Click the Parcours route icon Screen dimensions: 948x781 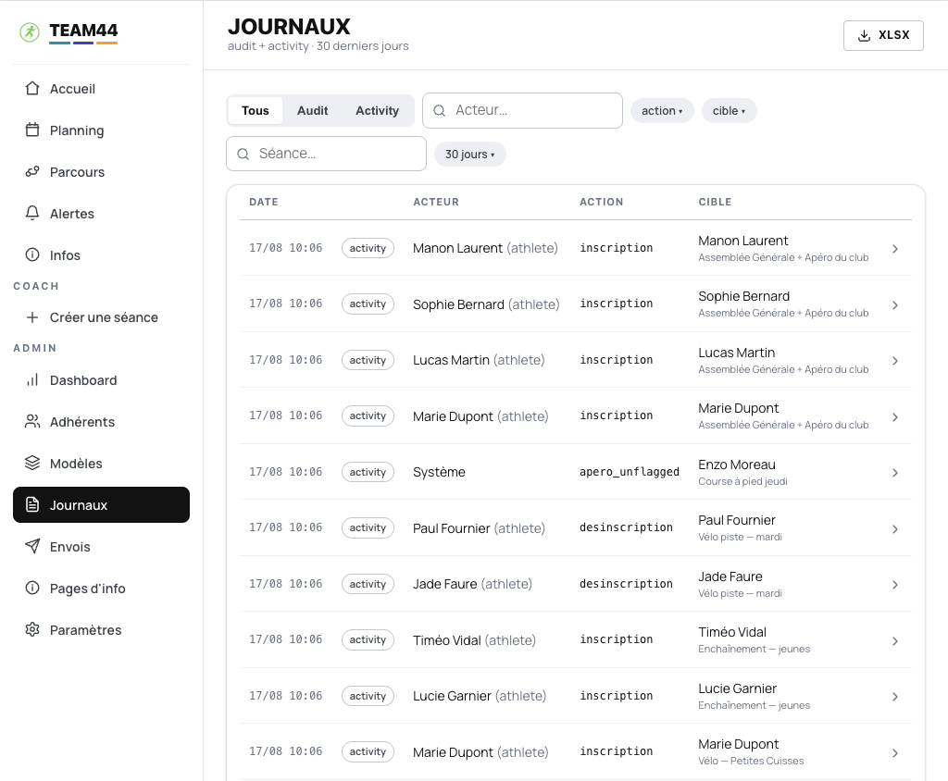(x=32, y=172)
